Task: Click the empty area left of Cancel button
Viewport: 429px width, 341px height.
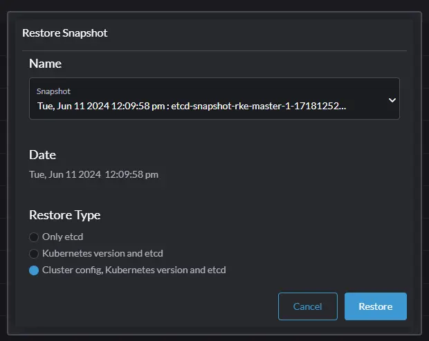Action: click(x=152, y=306)
